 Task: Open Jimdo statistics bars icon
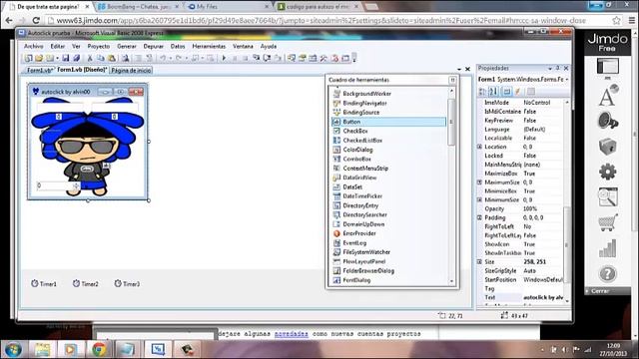607,248
